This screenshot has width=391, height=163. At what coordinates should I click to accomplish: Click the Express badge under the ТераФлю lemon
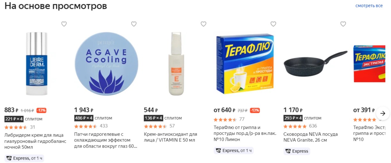tap(233, 150)
